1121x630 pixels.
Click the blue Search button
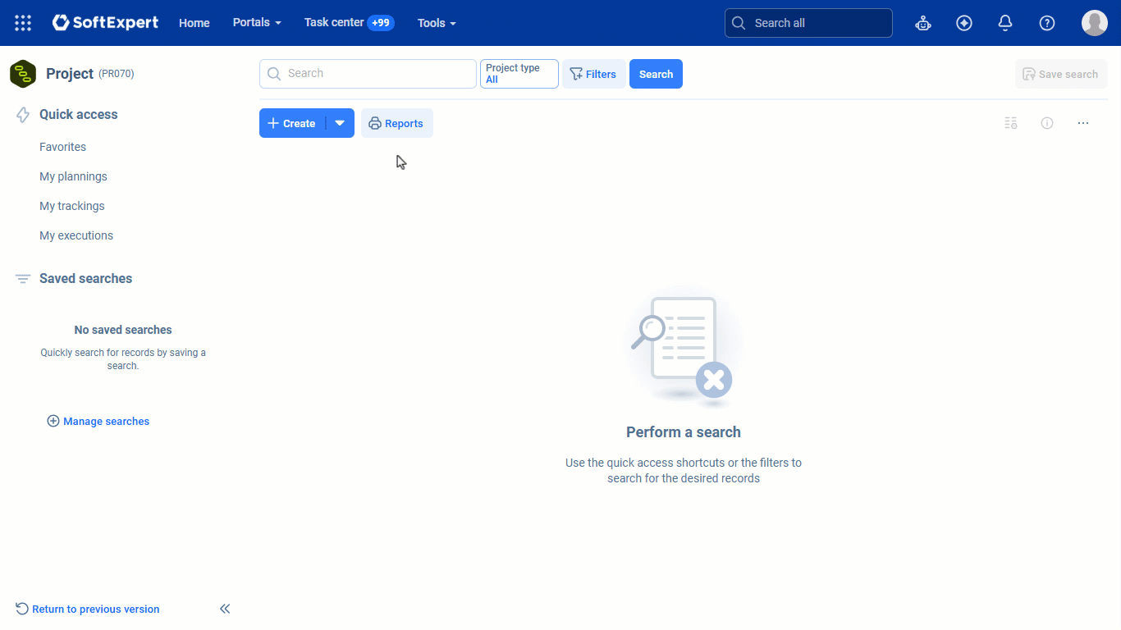(656, 74)
